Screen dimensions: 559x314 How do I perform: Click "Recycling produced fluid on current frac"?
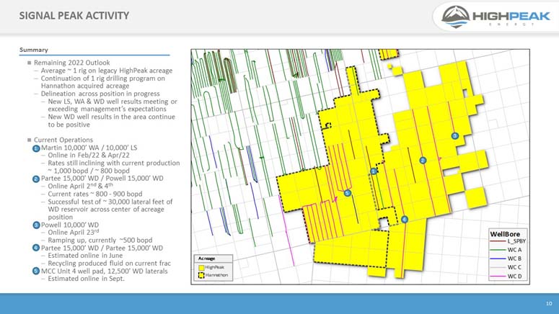(110, 264)
